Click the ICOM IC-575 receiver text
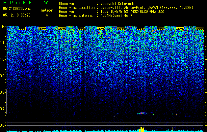The height and width of the screenshot is (132, 207). 132,12
